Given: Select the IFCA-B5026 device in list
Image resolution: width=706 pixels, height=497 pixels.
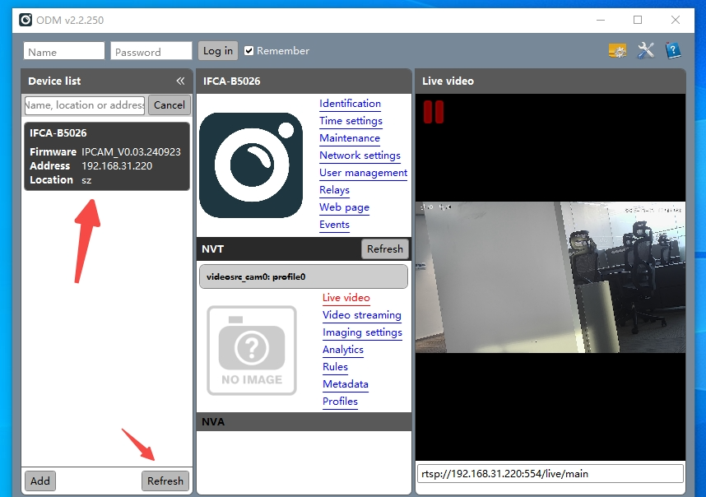Looking at the screenshot, I should [107, 156].
